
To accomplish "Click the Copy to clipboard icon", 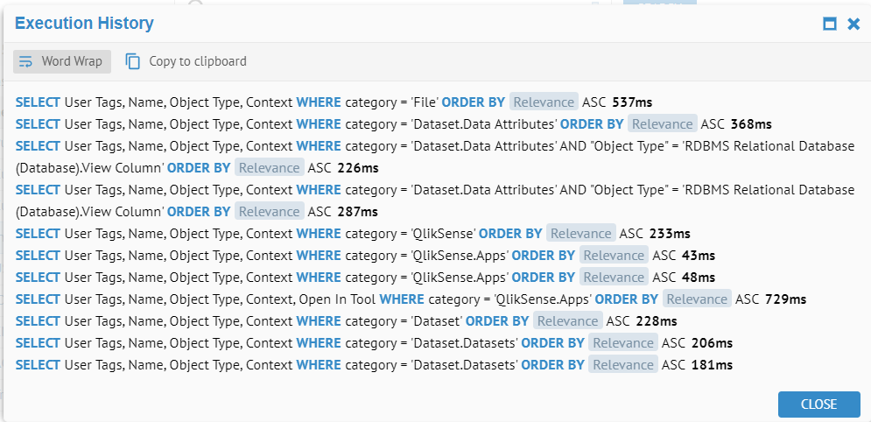I will click(x=133, y=61).
